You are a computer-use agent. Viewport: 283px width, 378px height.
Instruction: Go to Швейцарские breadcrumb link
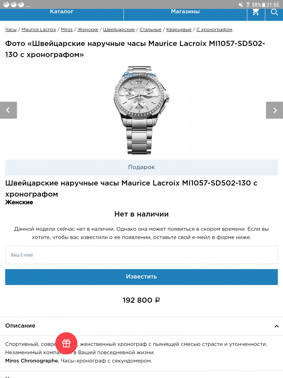click(119, 30)
